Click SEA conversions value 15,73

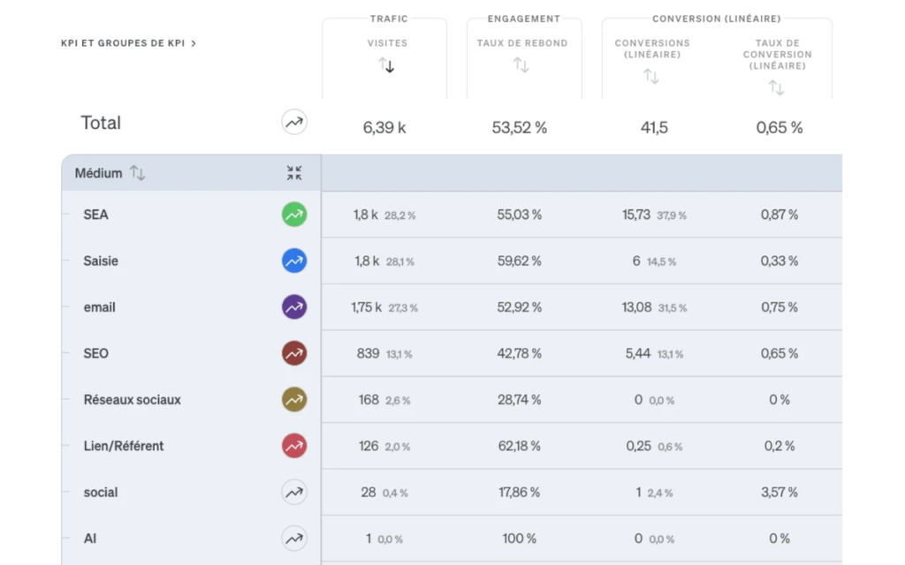point(636,215)
